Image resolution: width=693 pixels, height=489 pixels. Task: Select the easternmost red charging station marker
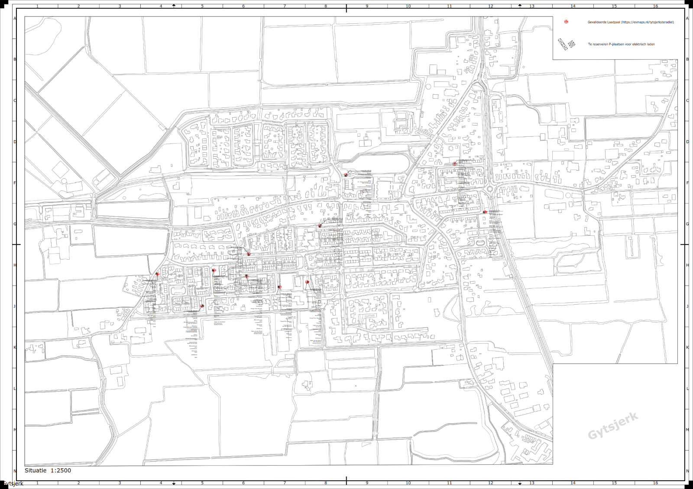[x=485, y=212]
